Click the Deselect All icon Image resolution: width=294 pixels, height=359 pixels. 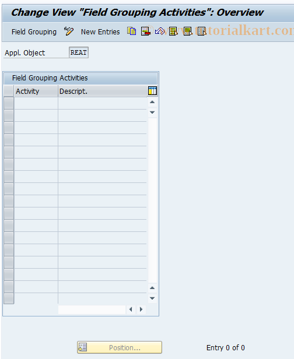(x=202, y=31)
